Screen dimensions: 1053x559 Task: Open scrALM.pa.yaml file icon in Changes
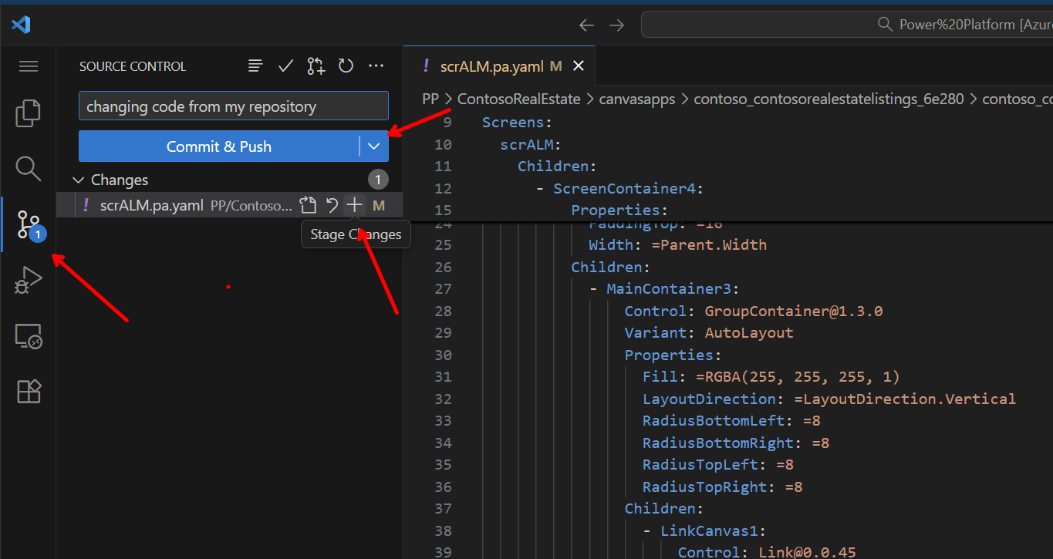click(308, 205)
